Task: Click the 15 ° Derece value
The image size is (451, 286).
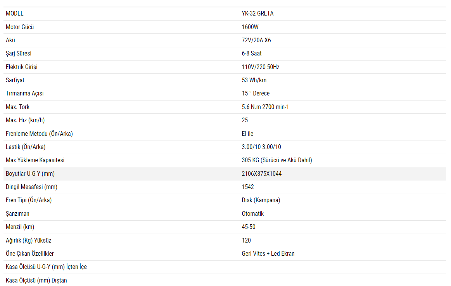Action: click(256, 94)
